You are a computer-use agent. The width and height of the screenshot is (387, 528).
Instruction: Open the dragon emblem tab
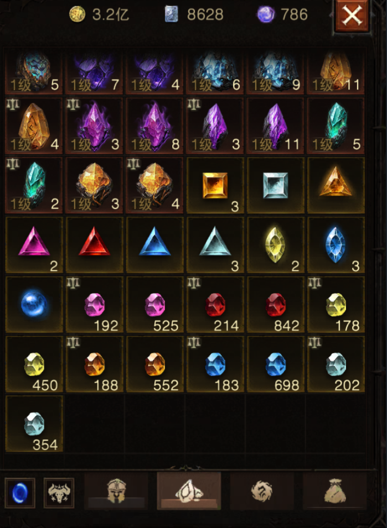[261, 491]
